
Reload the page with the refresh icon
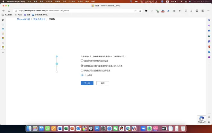pos(9,11)
